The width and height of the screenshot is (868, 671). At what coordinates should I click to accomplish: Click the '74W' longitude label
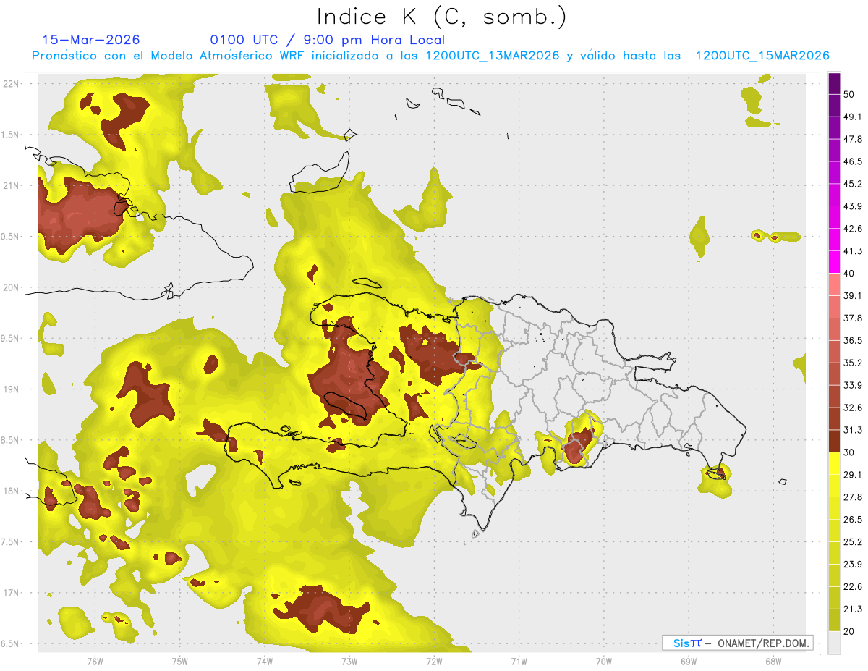(x=264, y=661)
